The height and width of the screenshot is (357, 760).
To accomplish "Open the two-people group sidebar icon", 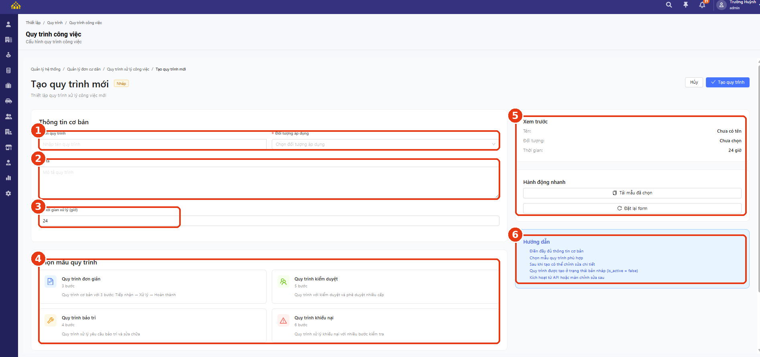I will [x=8, y=117].
